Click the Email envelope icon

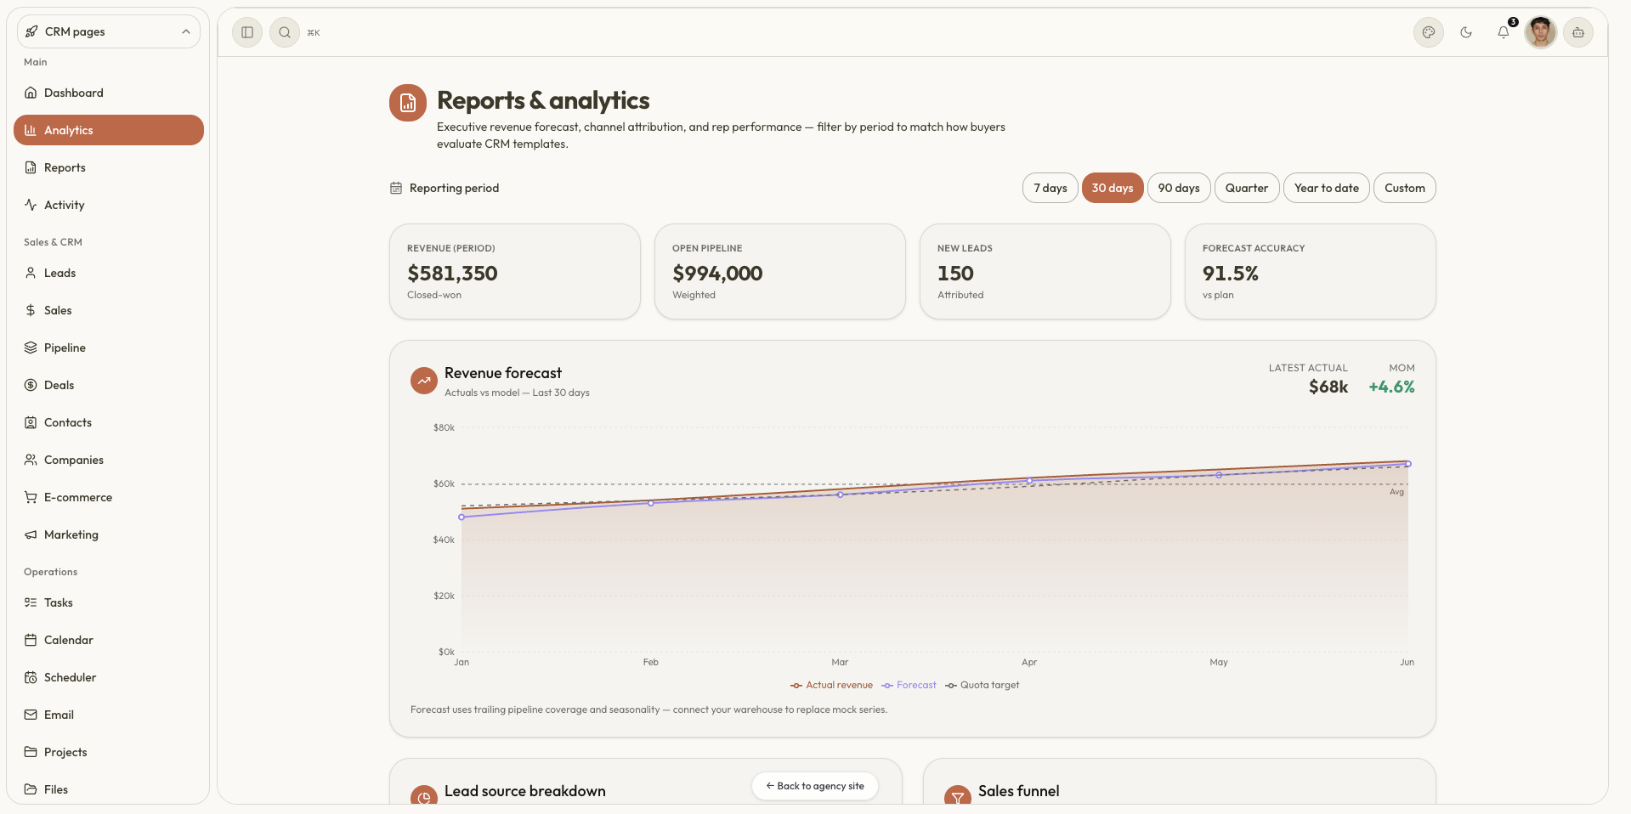tap(31, 715)
